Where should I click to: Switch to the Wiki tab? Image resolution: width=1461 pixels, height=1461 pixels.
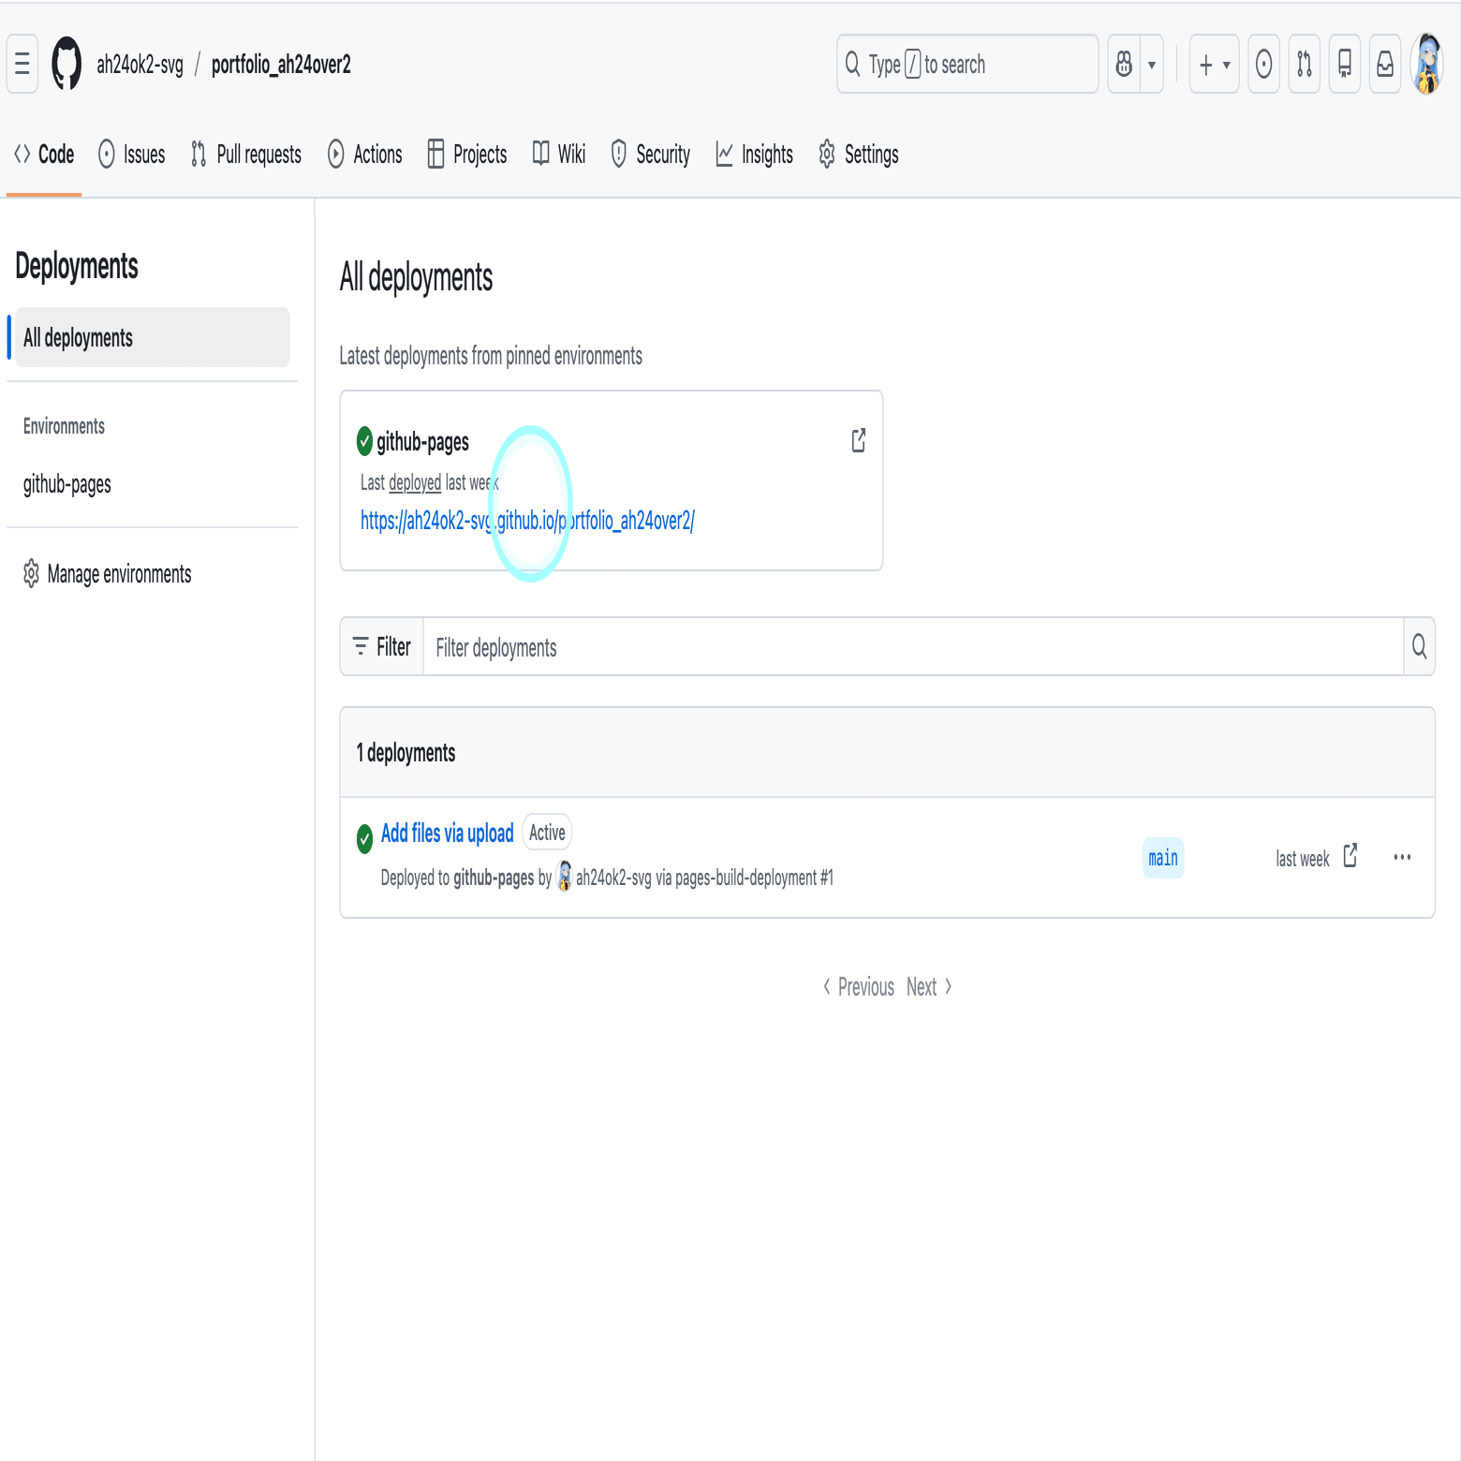tap(559, 155)
